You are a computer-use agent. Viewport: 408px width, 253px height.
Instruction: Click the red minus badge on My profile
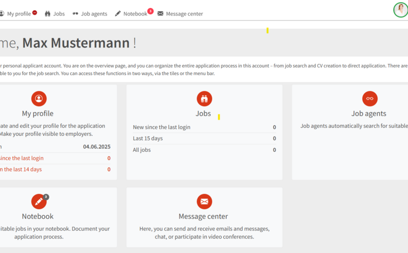point(35,12)
